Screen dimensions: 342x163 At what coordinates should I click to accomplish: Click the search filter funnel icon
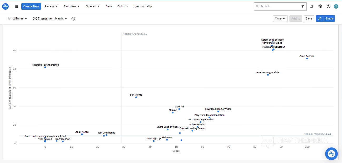303,6
